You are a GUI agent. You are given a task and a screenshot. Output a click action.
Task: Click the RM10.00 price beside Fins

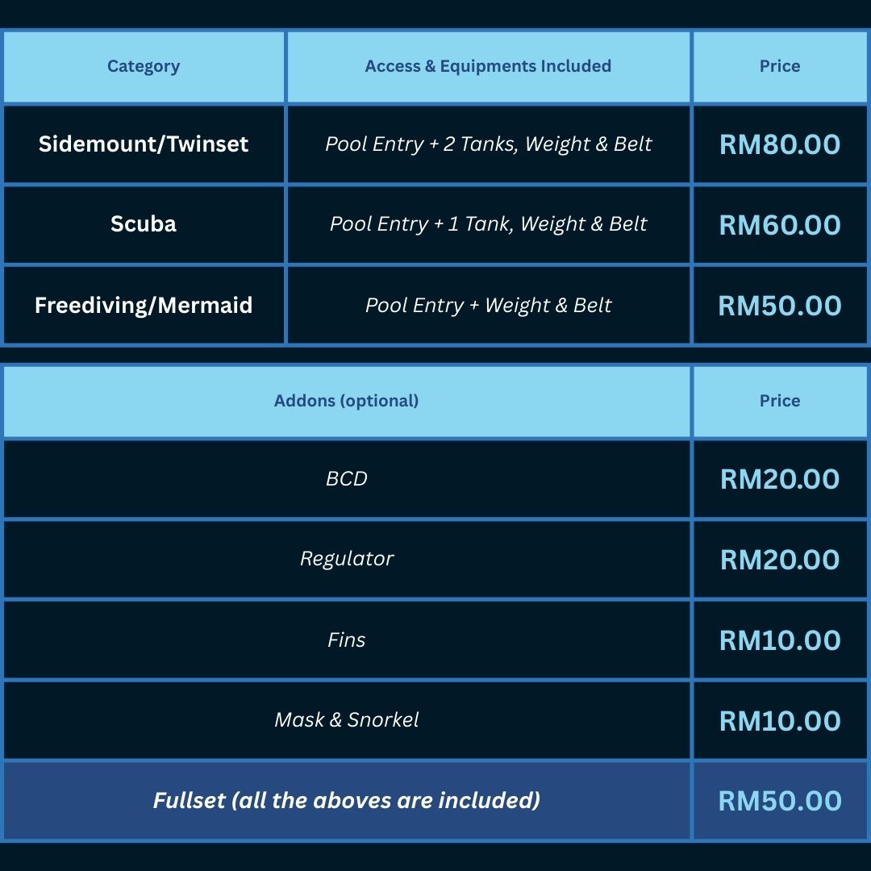(780, 640)
